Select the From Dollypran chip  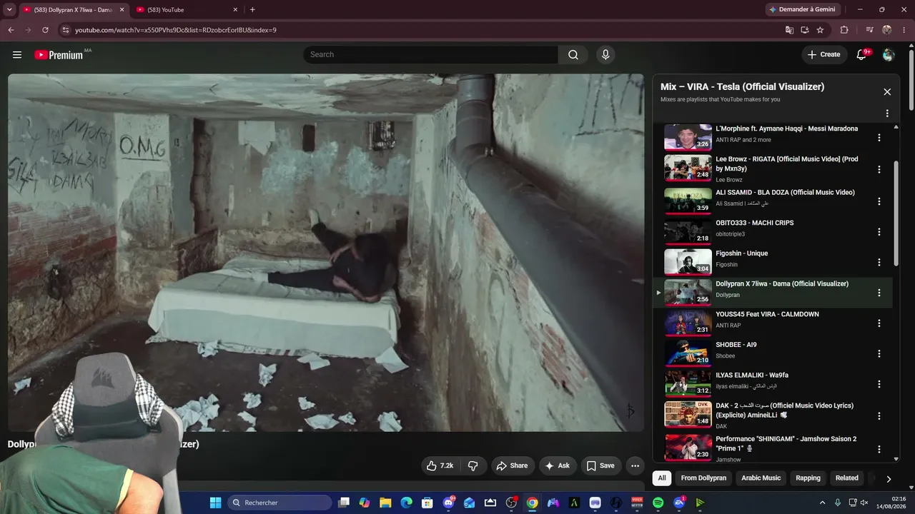click(703, 478)
